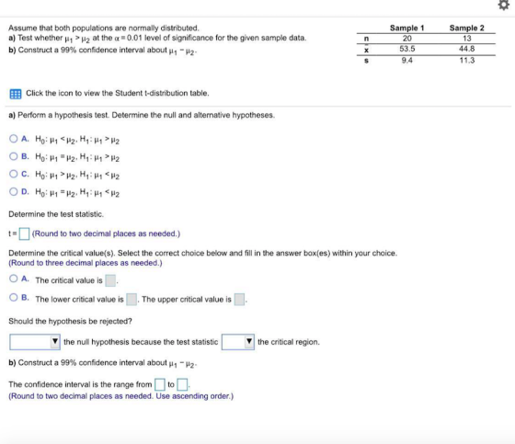This screenshot has height=444, width=515.
Task: Select lower and upper critical value choice B
Action: 14,298
